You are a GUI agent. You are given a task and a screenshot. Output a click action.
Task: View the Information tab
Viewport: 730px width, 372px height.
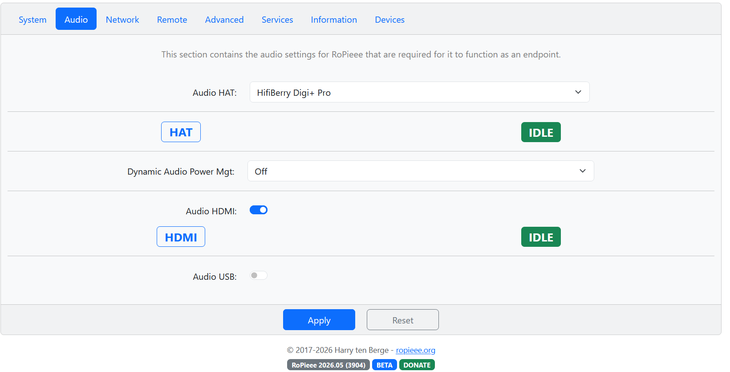pyautogui.click(x=334, y=20)
